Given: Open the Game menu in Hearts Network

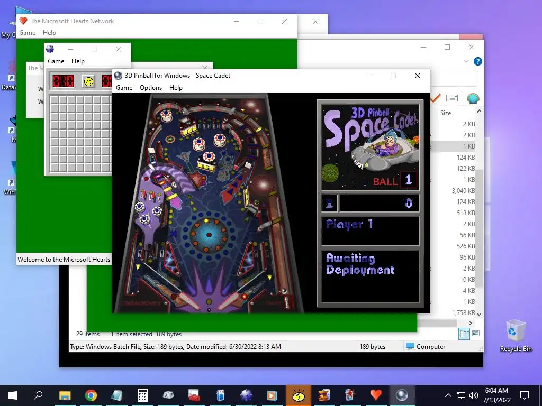Looking at the screenshot, I should pyautogui.click(x=28, y=32).
